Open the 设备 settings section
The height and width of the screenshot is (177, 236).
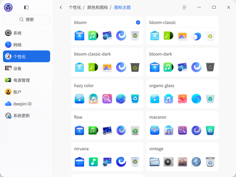pos(27,68)
